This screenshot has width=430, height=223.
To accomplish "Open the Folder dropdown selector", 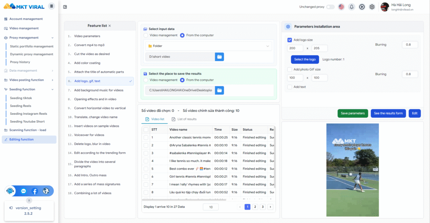I will coord(209,46).
